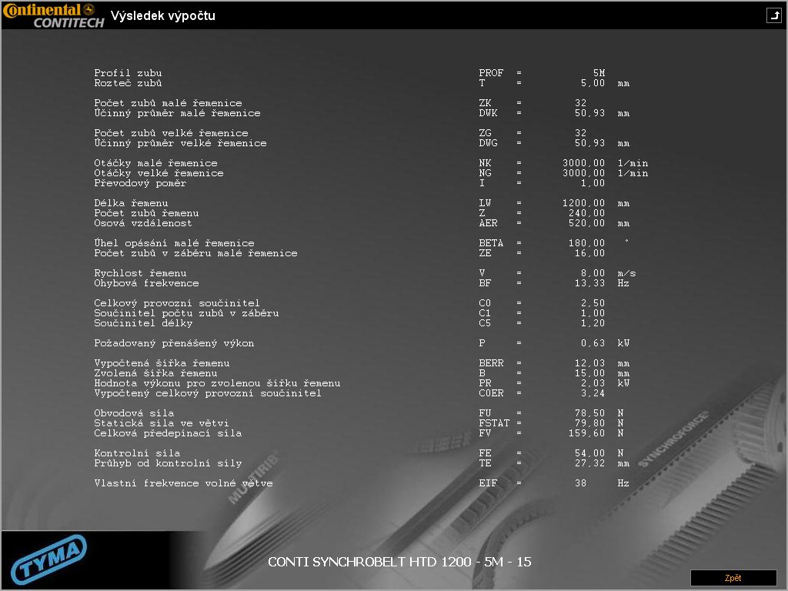Select the CONTI SYNCHROBELT HTD 1200 belt label
This screenshot has width=788, height=591.
pos(399,562)
